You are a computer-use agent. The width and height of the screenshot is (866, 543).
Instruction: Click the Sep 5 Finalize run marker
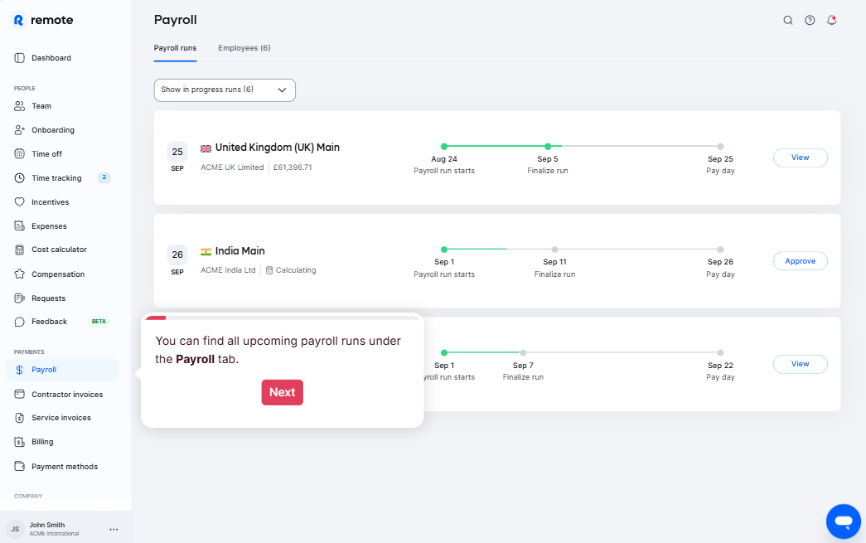(x=548, y=147)
